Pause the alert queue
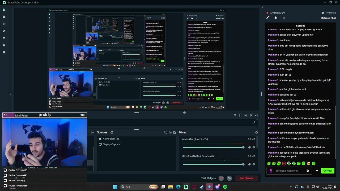 point(240,115)
